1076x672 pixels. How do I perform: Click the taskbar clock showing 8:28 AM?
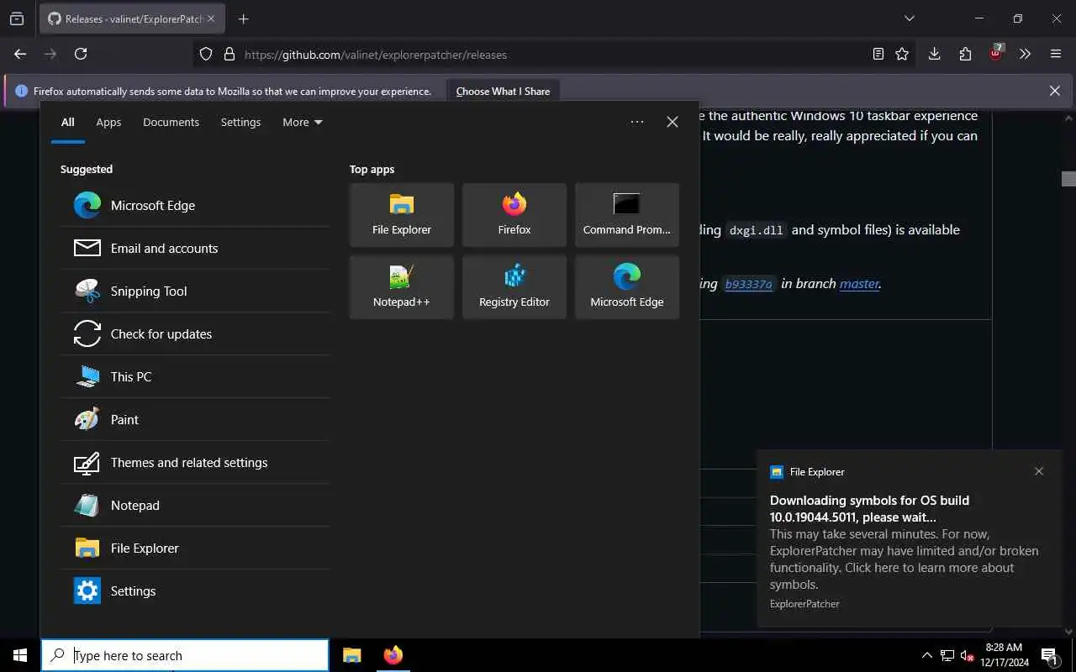[x=1004, y=655]
